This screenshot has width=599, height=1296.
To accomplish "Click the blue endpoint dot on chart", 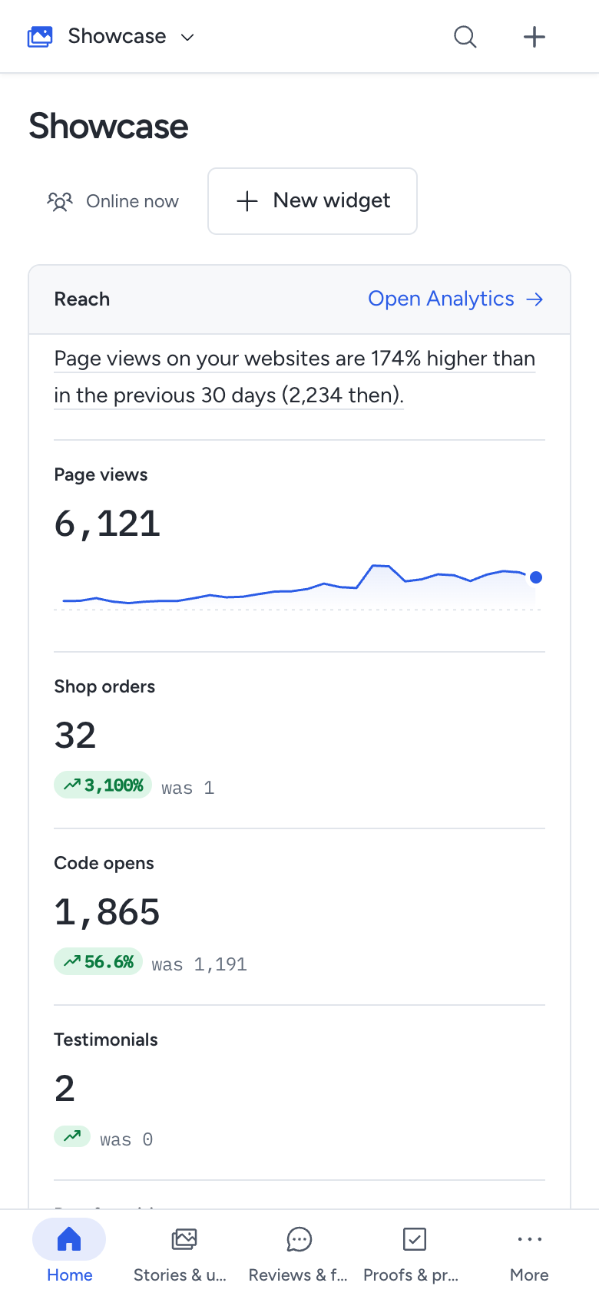I will 536,577.
